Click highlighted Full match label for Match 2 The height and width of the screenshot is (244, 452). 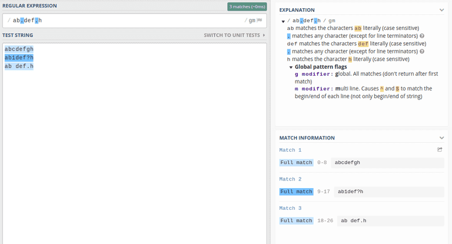tap(297, 192)
